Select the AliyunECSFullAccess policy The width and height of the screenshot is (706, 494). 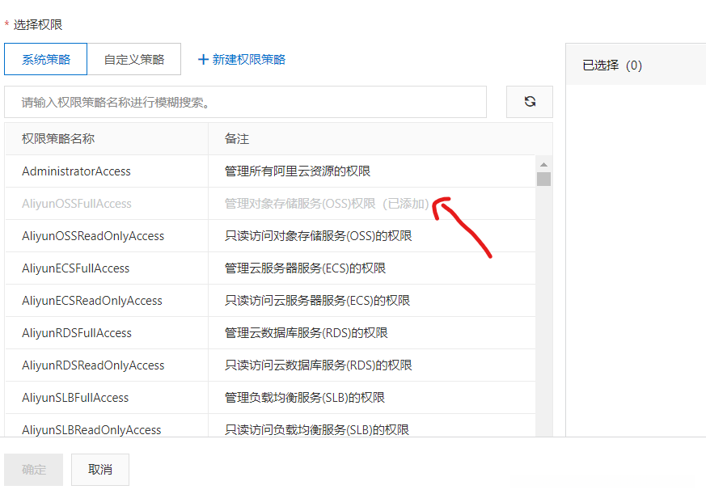click(76, 268)
